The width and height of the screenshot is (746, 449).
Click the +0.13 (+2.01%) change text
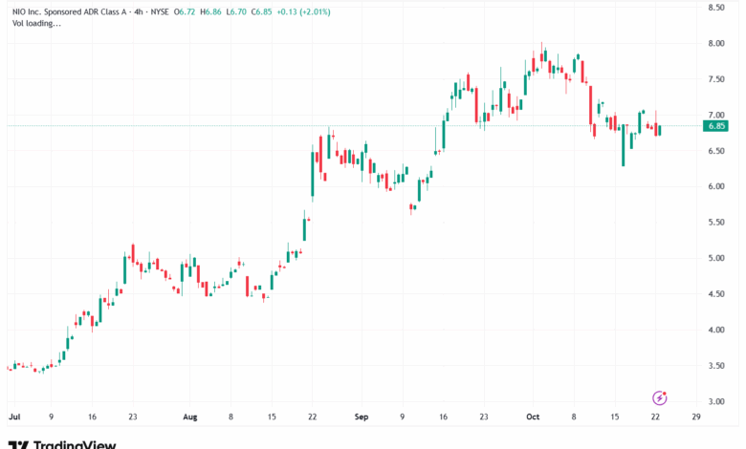pos(303,11)
